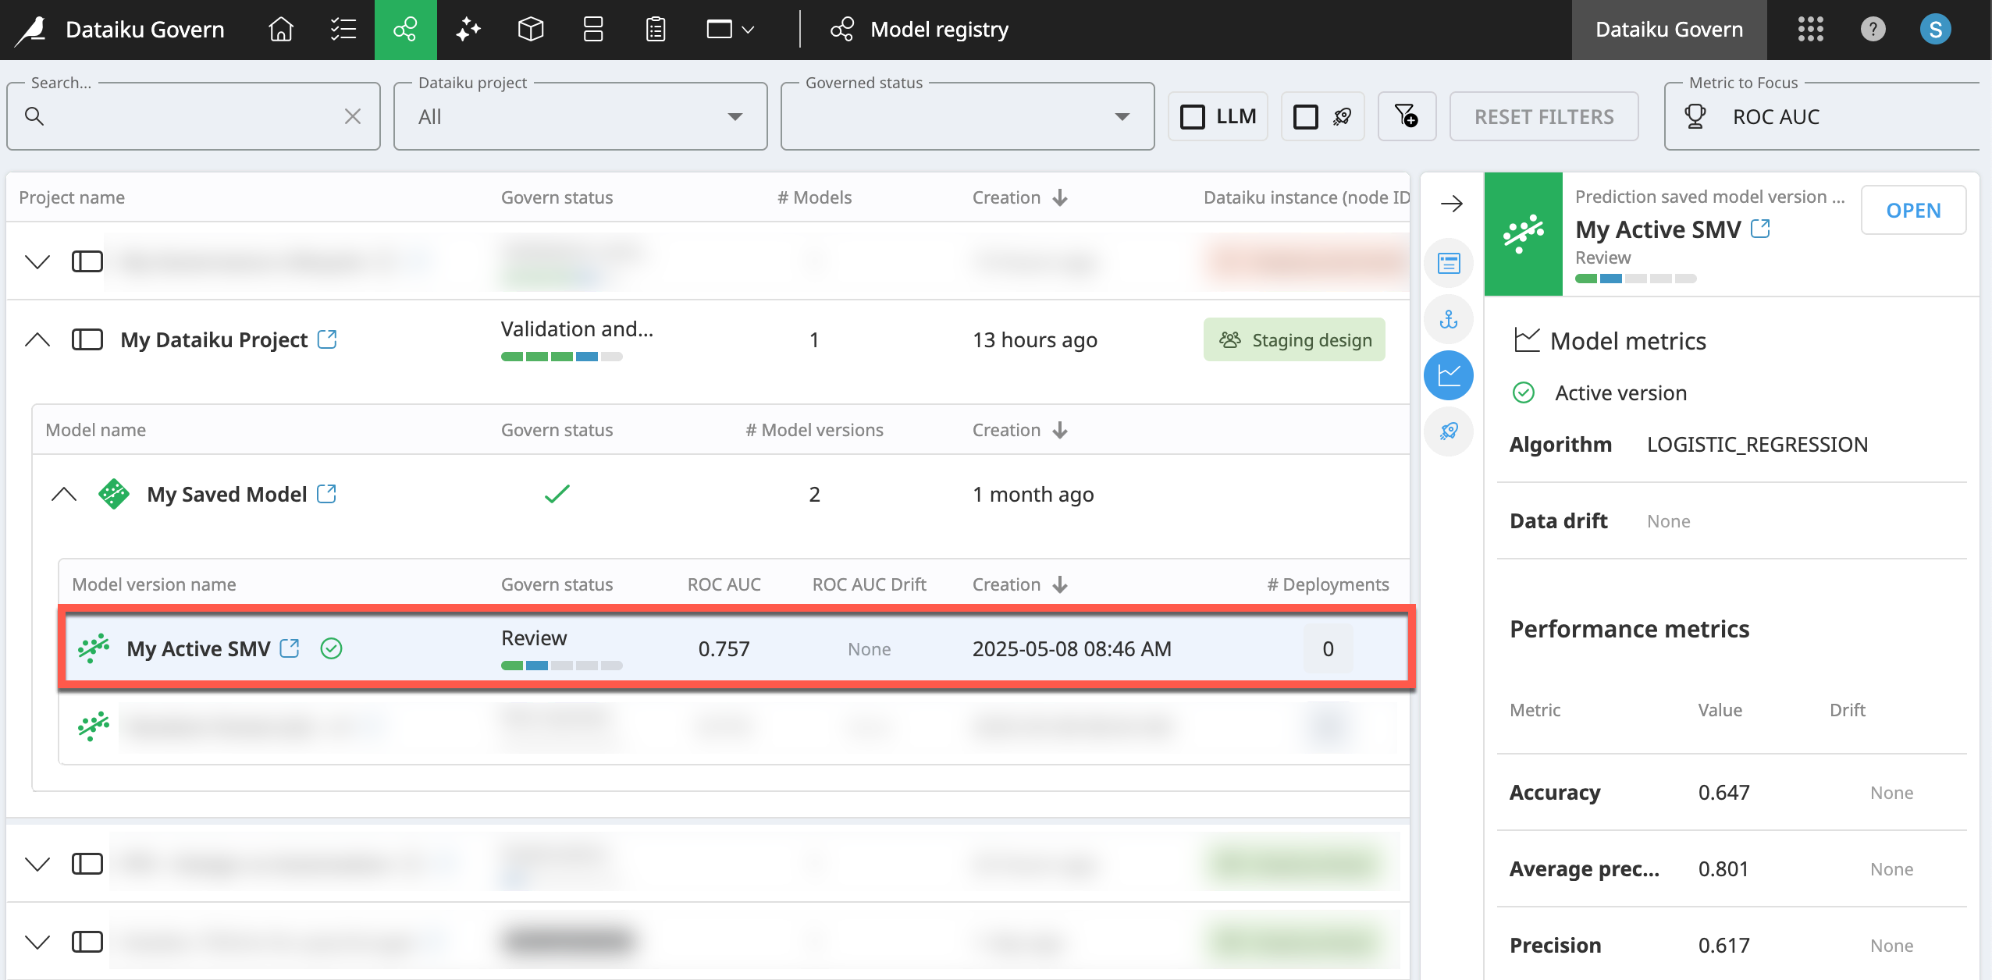
Task: Open the sparkles icon in top navigation
Action: pyautogui.click(x=468, y=30)
